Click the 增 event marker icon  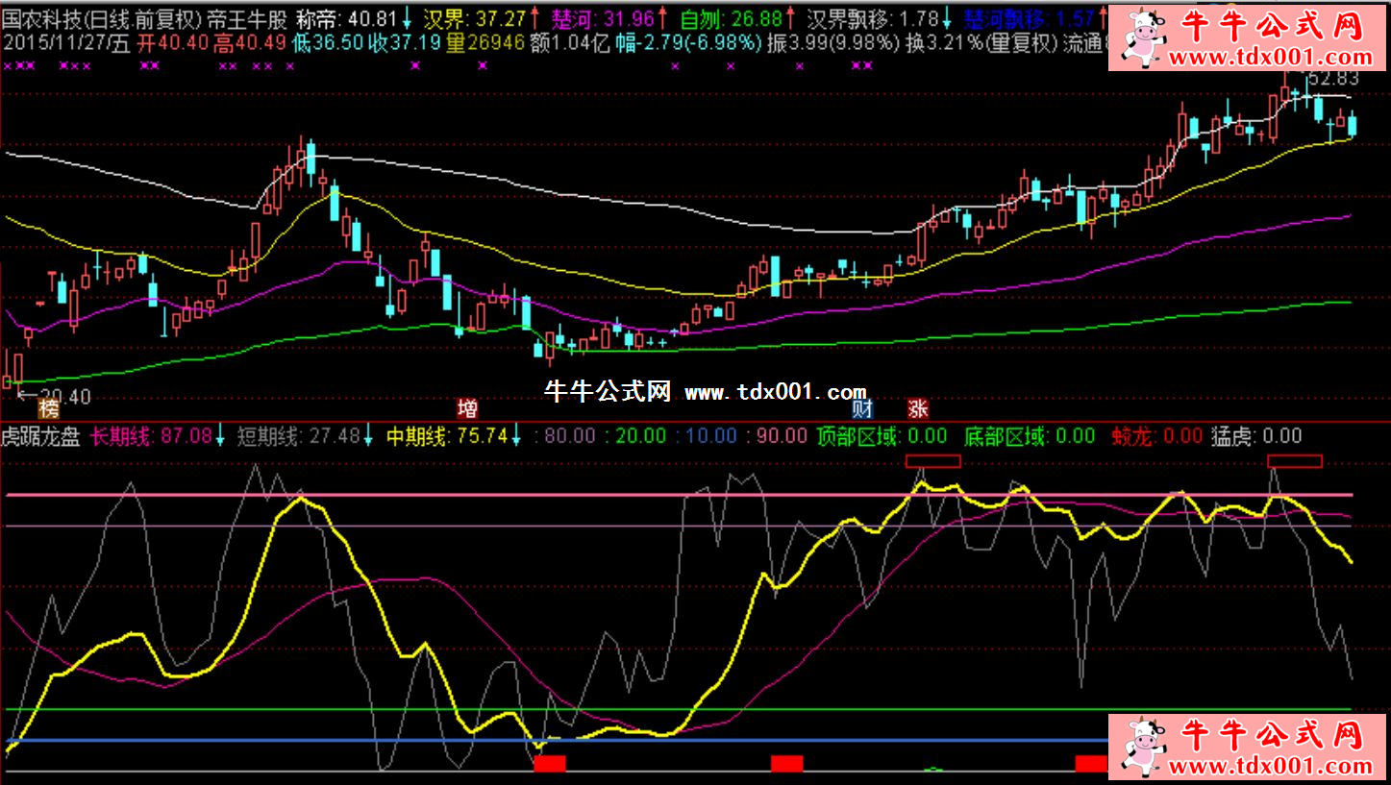point(467,409)
